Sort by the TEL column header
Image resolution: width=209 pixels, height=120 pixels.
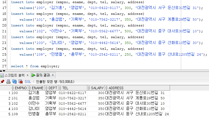(x=73, y=88)
